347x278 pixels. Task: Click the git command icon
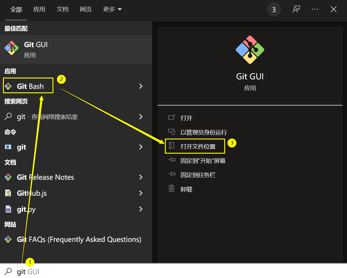coord(8,147)
